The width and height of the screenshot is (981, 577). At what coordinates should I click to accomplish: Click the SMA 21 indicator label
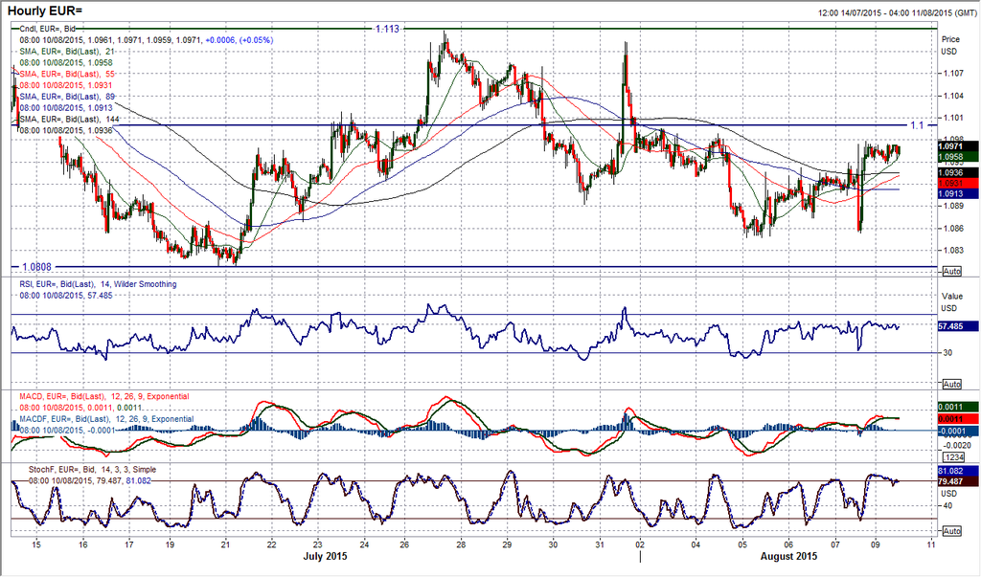(x=67, y=52)
